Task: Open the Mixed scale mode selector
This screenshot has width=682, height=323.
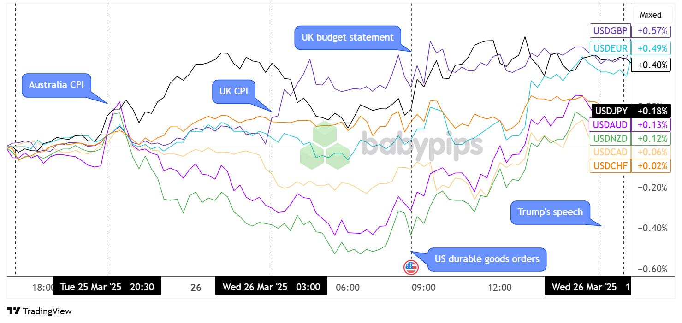Action: [x=651, y=15]
